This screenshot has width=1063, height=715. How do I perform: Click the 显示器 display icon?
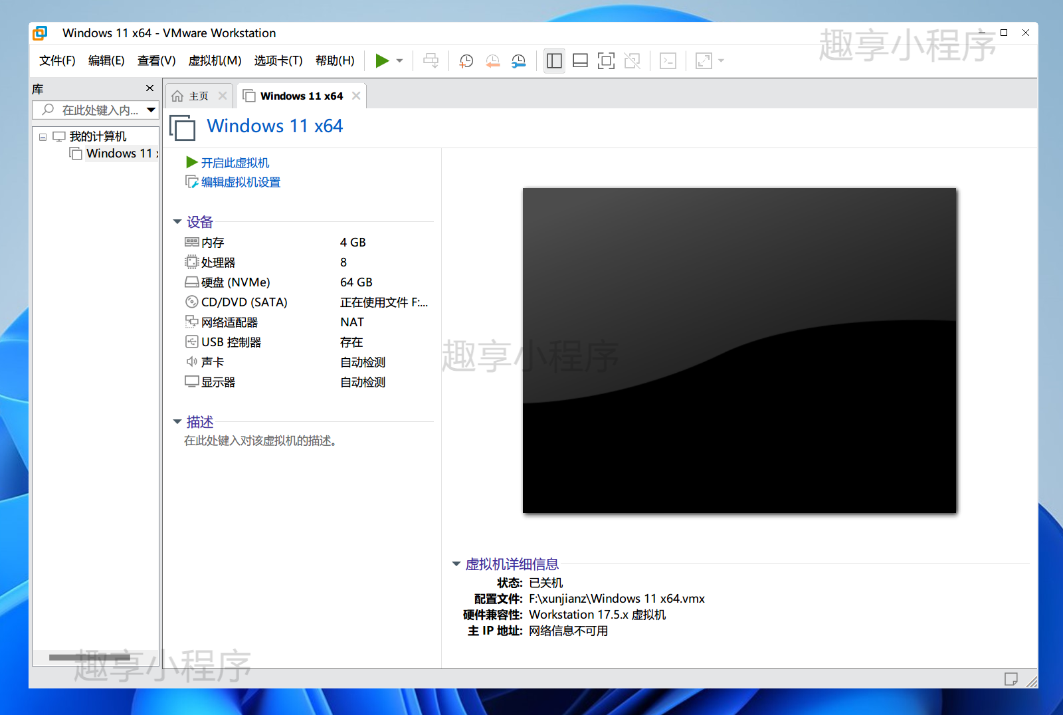pyautogui.click(x=192, y=382)
